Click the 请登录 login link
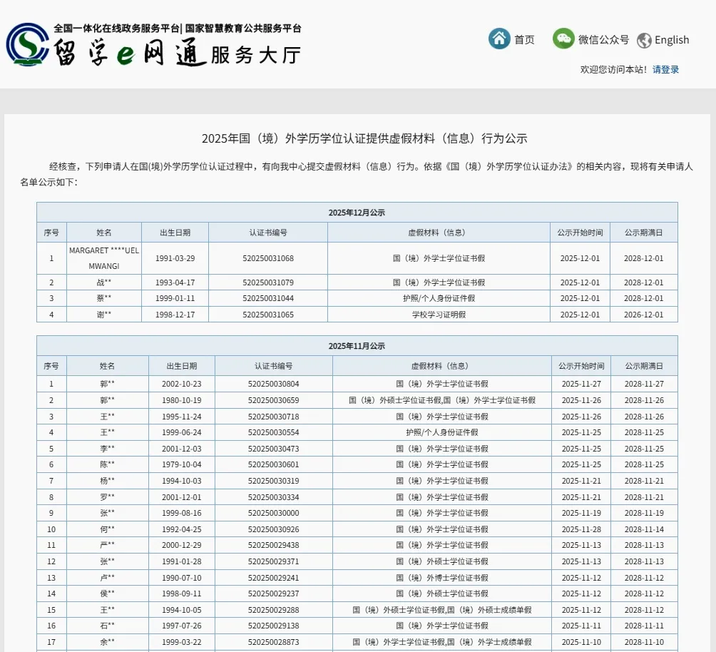Viewport: 716px width, 652px height. click(x=665, y=70)
